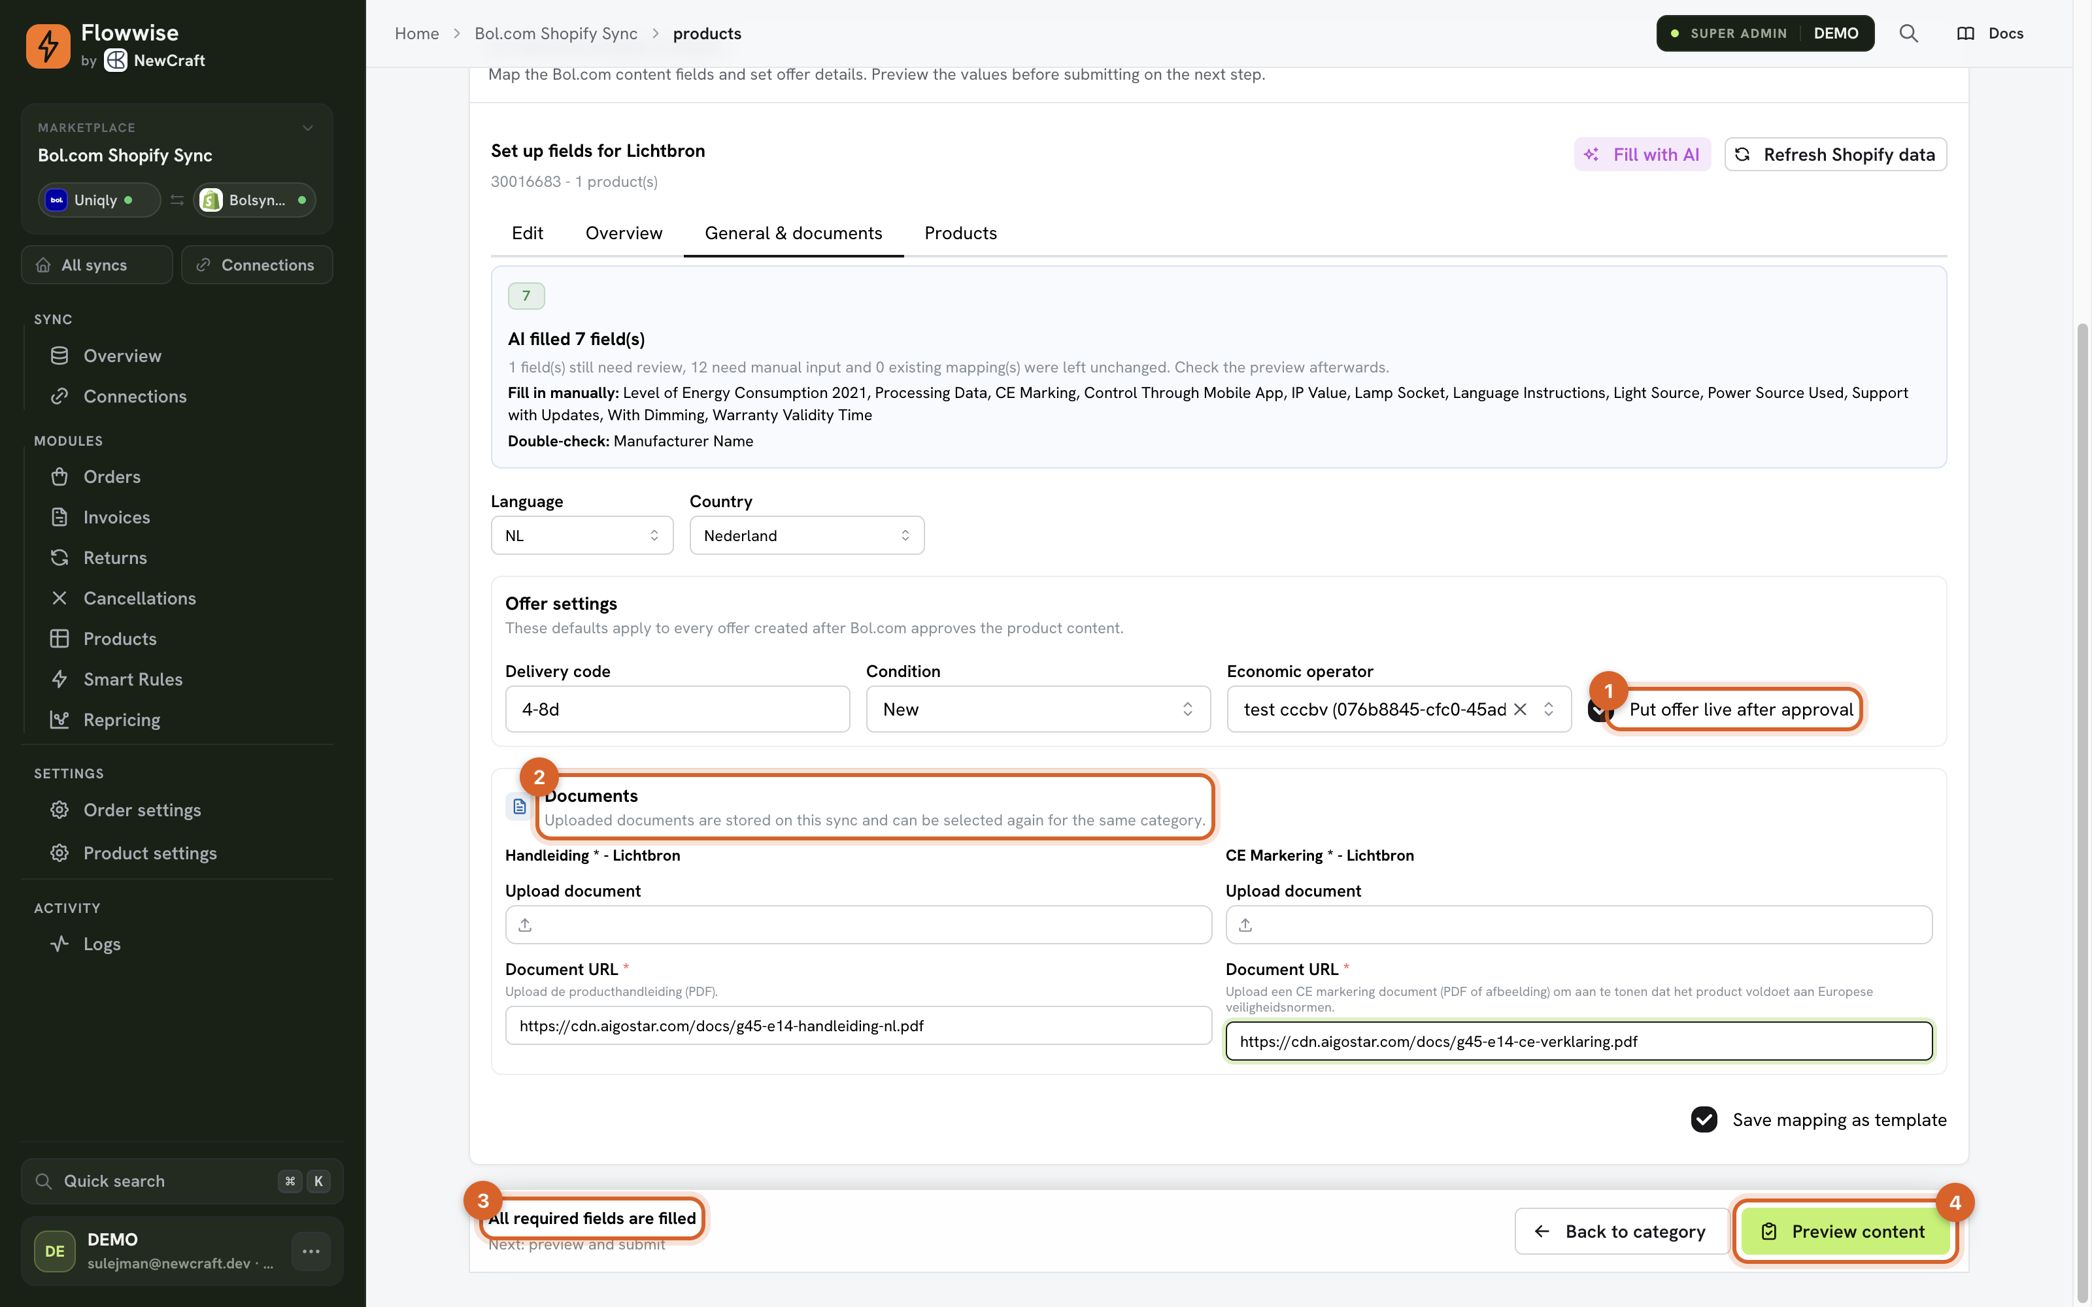Click the Uniqly Bol.com account chip
The width and height of the screenshot is (2092, 1307).
click(x=99, y=200)
